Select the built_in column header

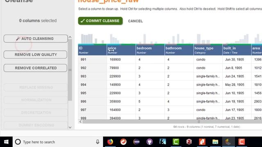tap(237, 50)
